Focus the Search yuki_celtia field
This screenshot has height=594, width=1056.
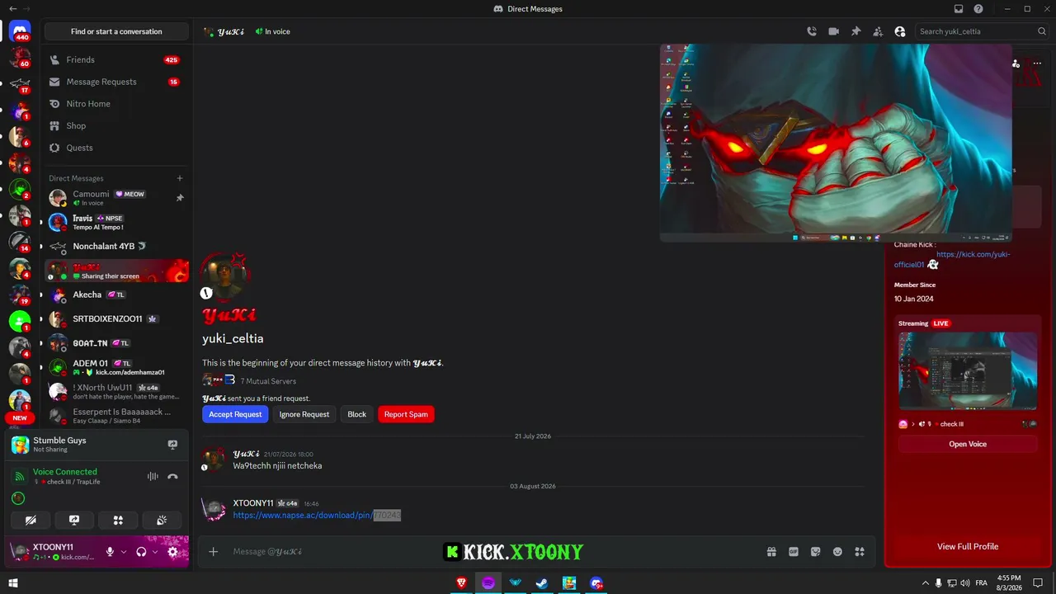tap(982, 31)
